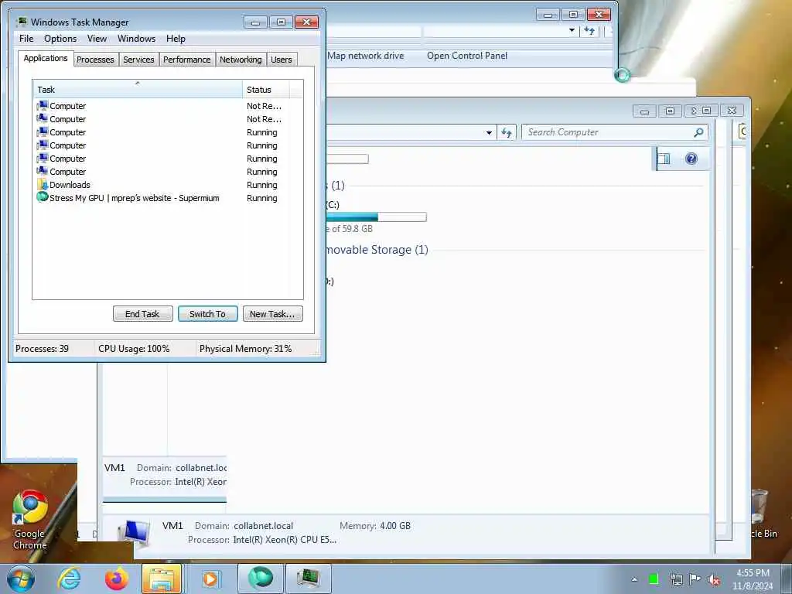Show hidden tray icons arrow

[x=634, y=579]
